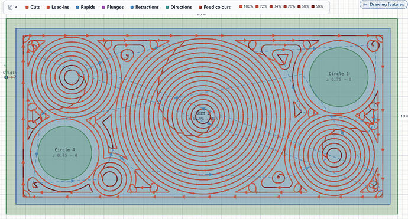408x219 pixels.
Task: Toggle Retractions visibility
Action: (x=144, y=7)
